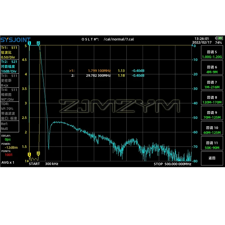The height and width of the screenshot is (225, 225).
Task: Click the 2022/02/17 date
Action: click(202, 42)
